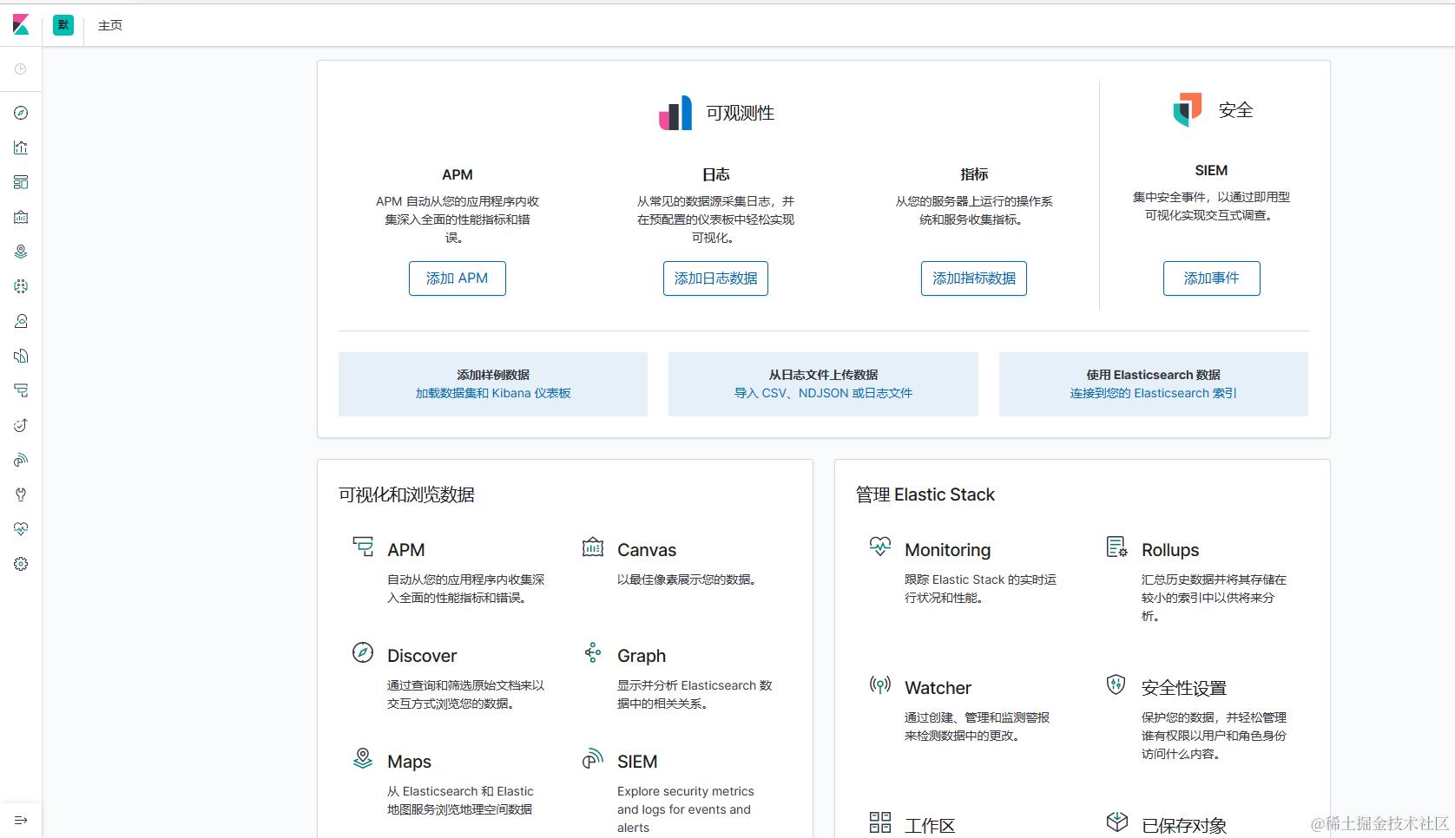
Task: Click the 安全 shield logo
Action: [1188, 109]
